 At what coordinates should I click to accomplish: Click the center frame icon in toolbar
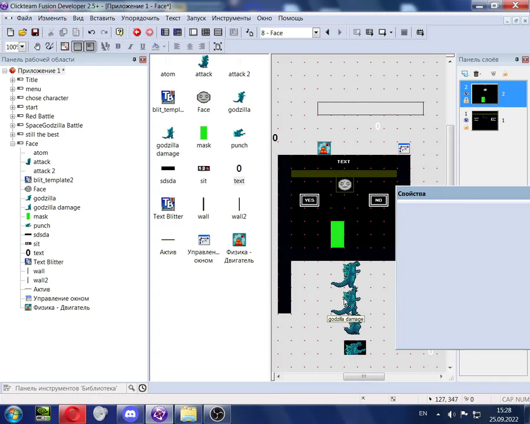[218, 47]
